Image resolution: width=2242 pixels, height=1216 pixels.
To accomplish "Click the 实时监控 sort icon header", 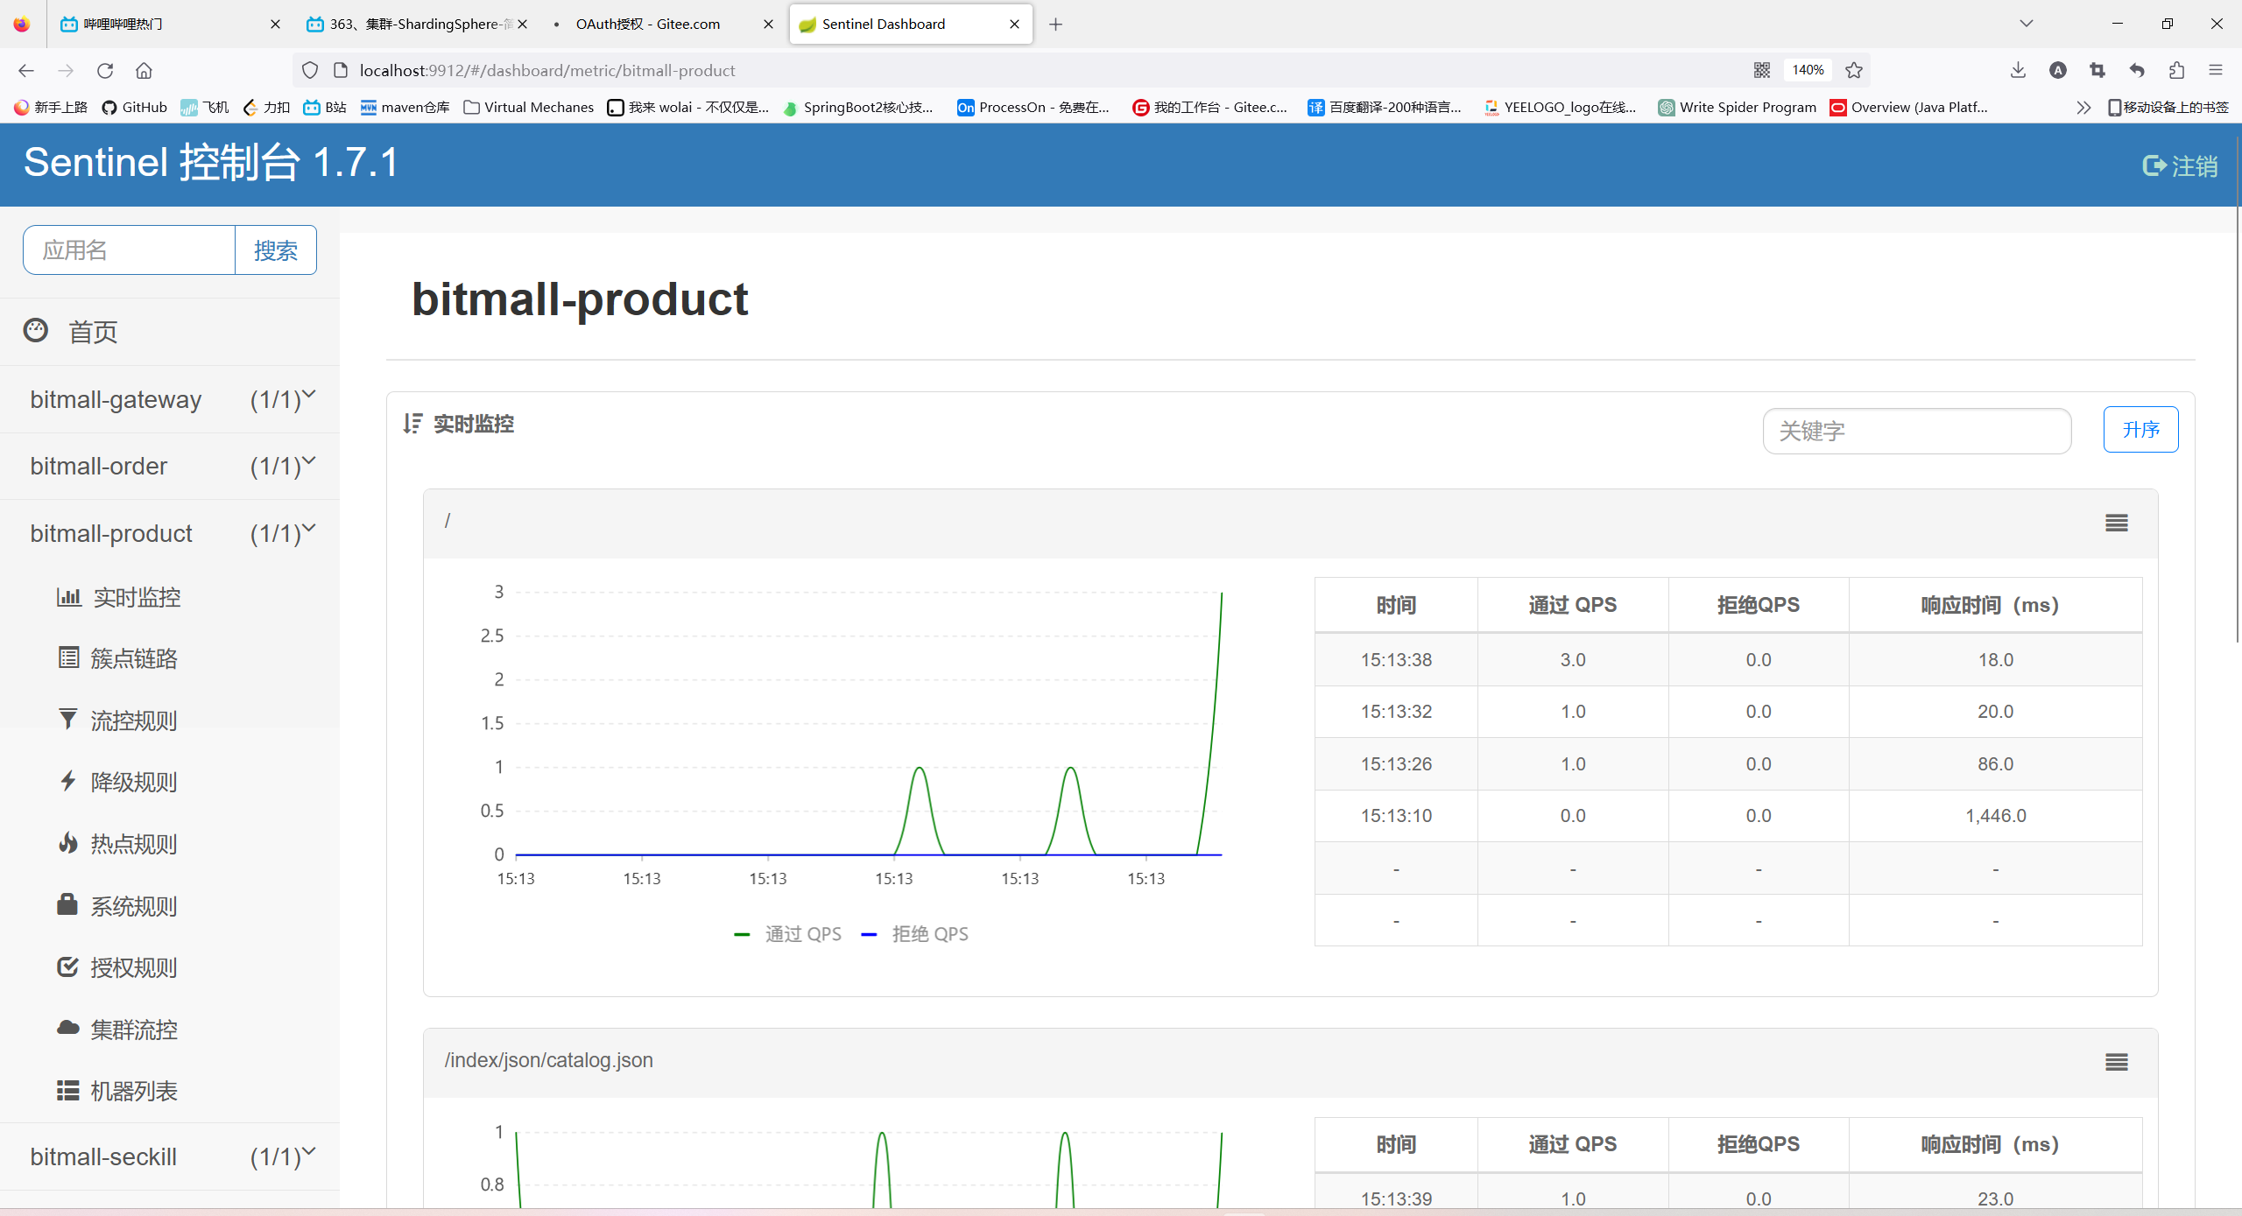I will pyautogui.click(x=412, y=424).
